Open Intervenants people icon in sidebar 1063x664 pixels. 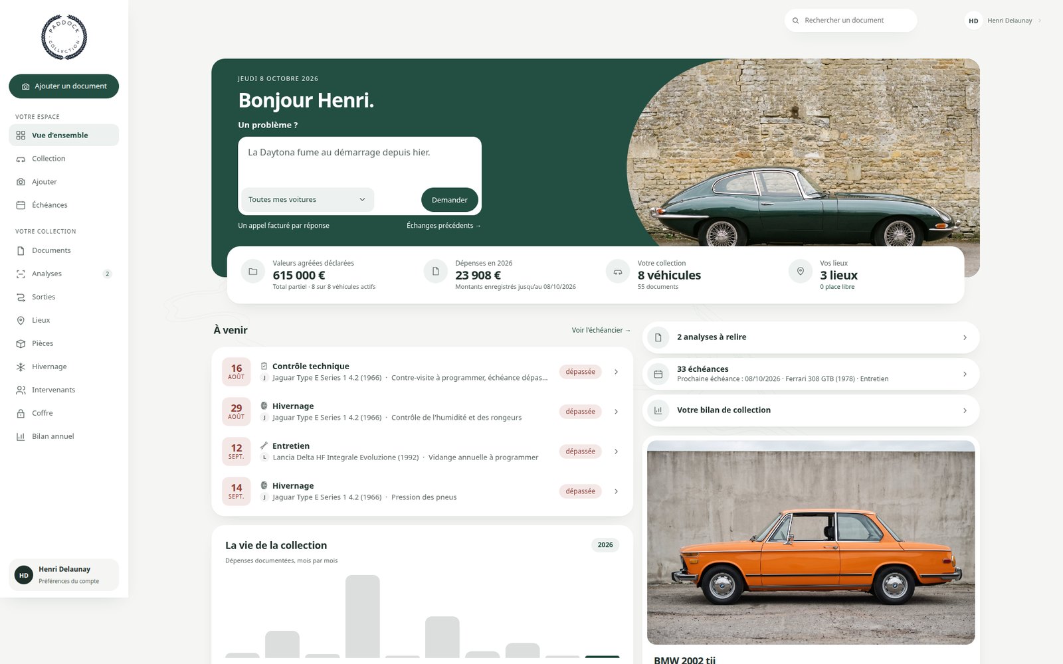point(21,390)
